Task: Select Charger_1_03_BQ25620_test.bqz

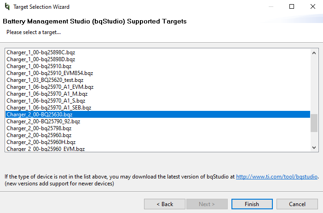Action: (x=45, y=80)
